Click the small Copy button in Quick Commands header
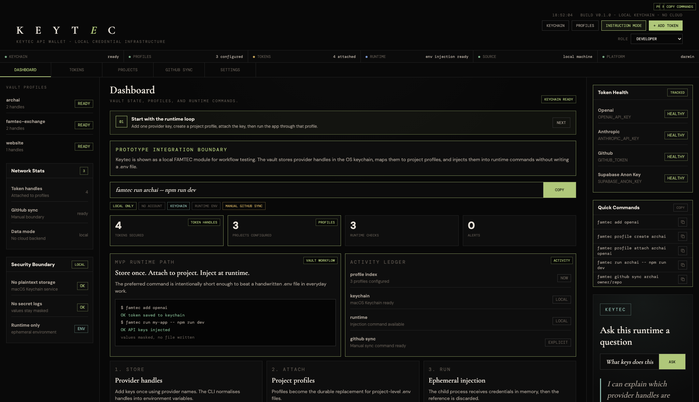The width and height of the screenshot is (699, 402). [680, 207]
